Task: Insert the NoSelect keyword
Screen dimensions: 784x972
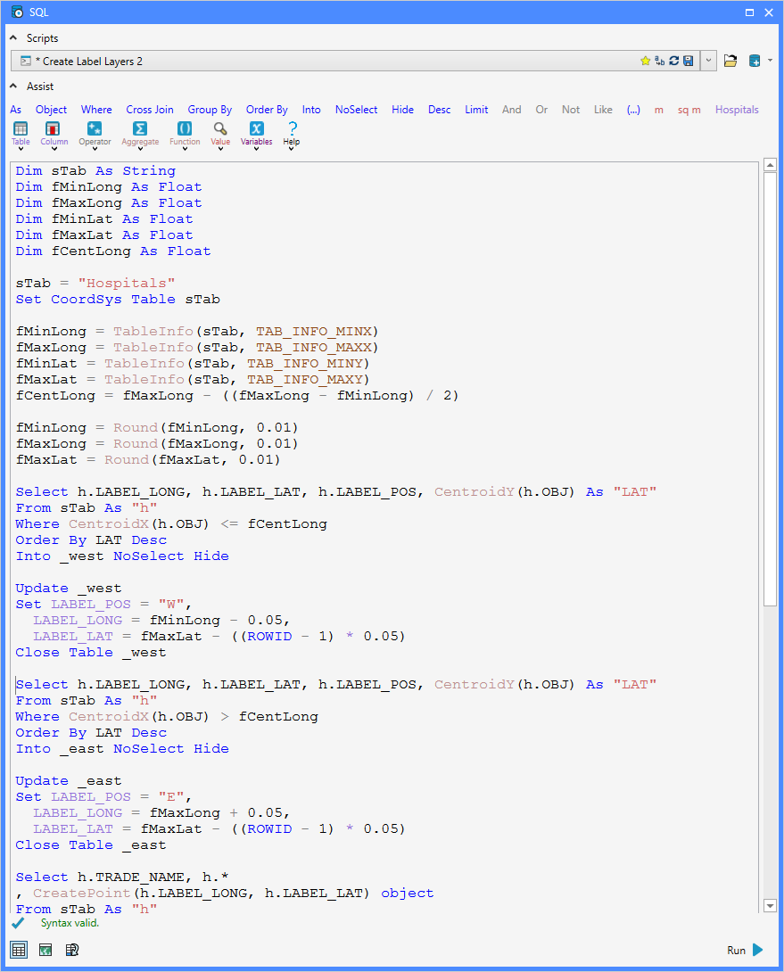Action: pos(356,110)
